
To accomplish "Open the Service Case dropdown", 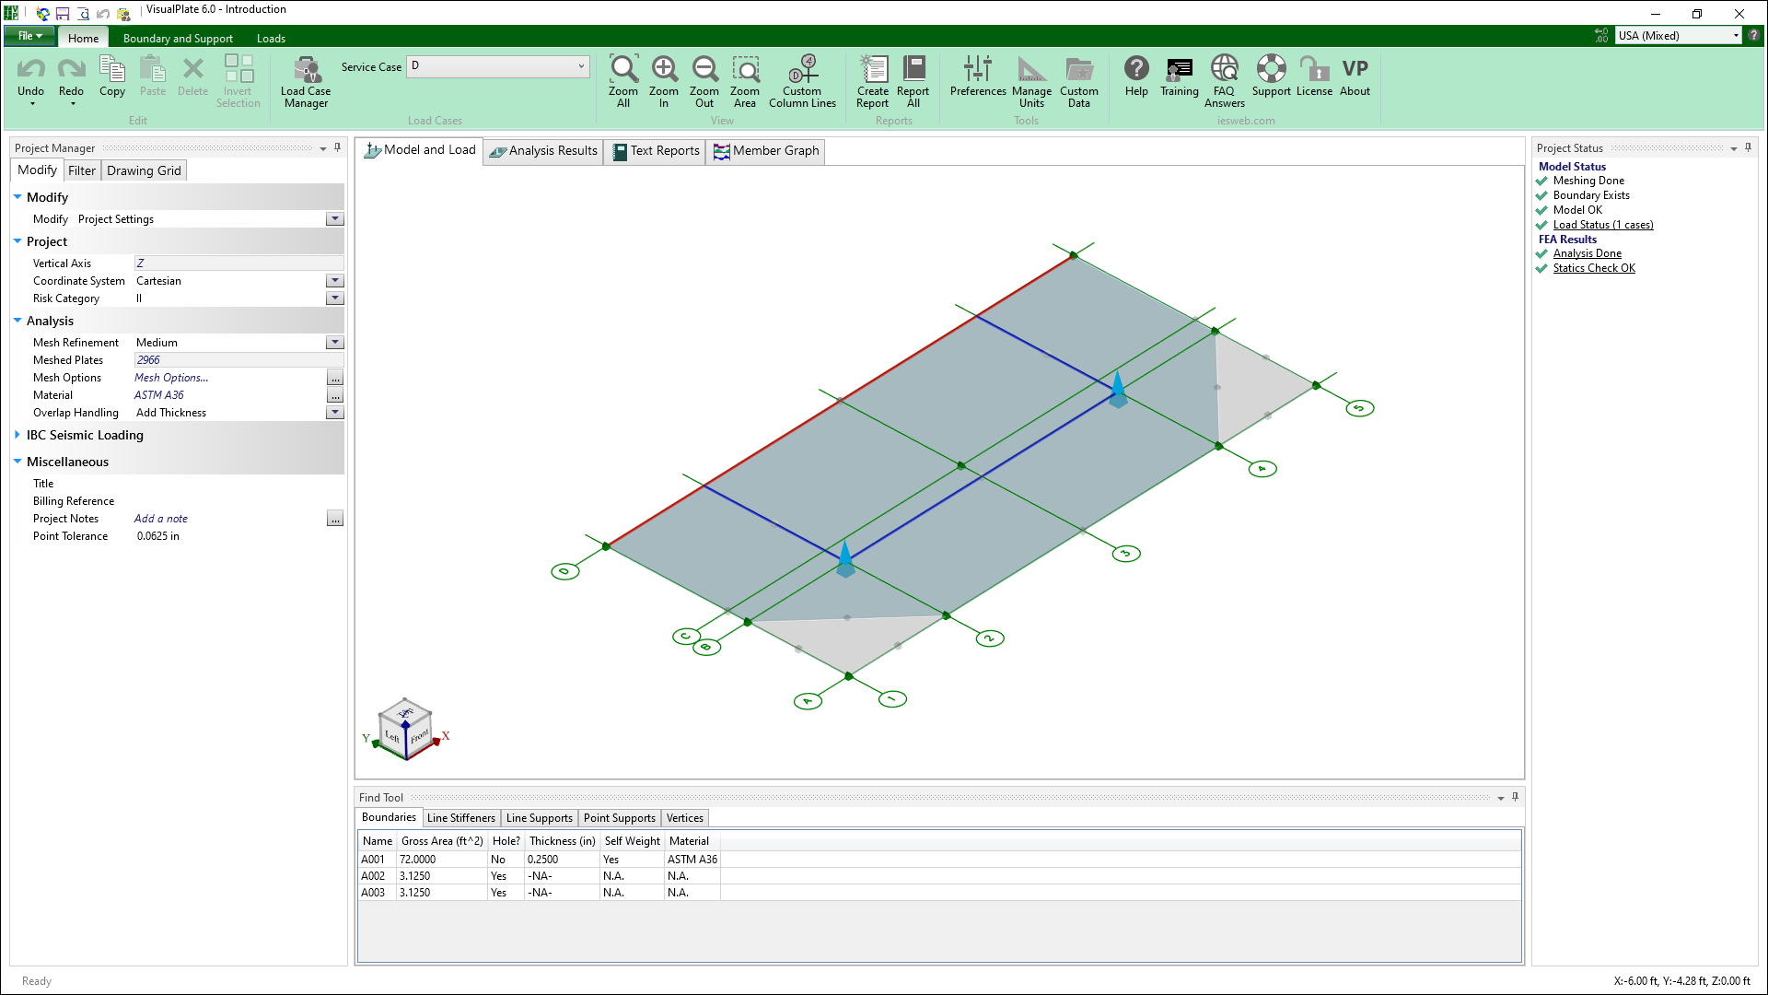I will [x=581, y=65].
